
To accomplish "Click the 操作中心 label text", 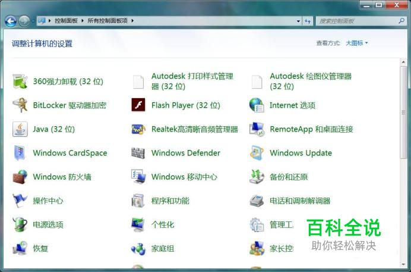I will (48, 201).
